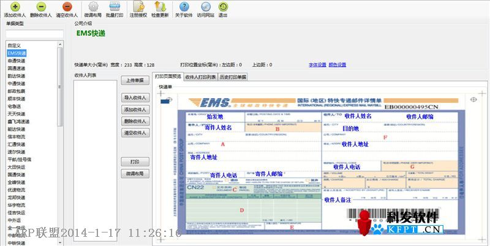Pick 龙邦快递 in the list
Viewport: 490px width, 246px height.
pos(17,198)
